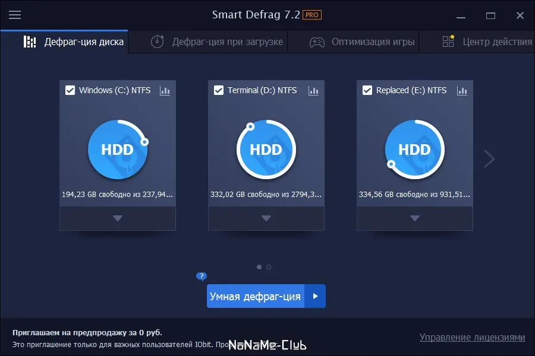Image resolution: width=535 pixels, height=356 pixels.
Task: Start Умная дефраг-ция
Action: click(256, 295)
